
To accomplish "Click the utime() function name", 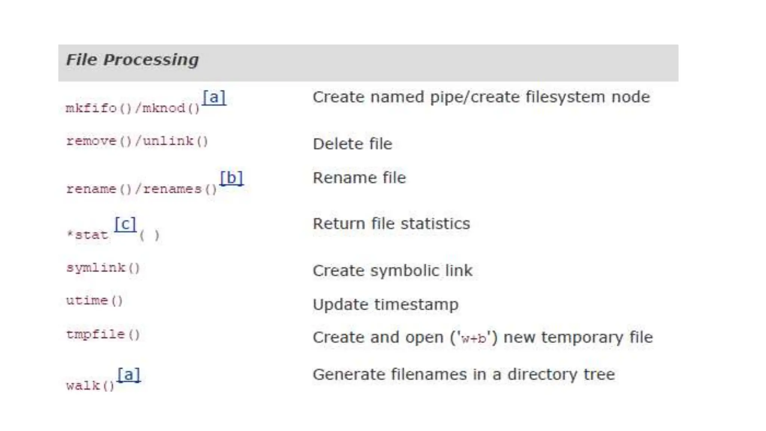I will (94, 301).
